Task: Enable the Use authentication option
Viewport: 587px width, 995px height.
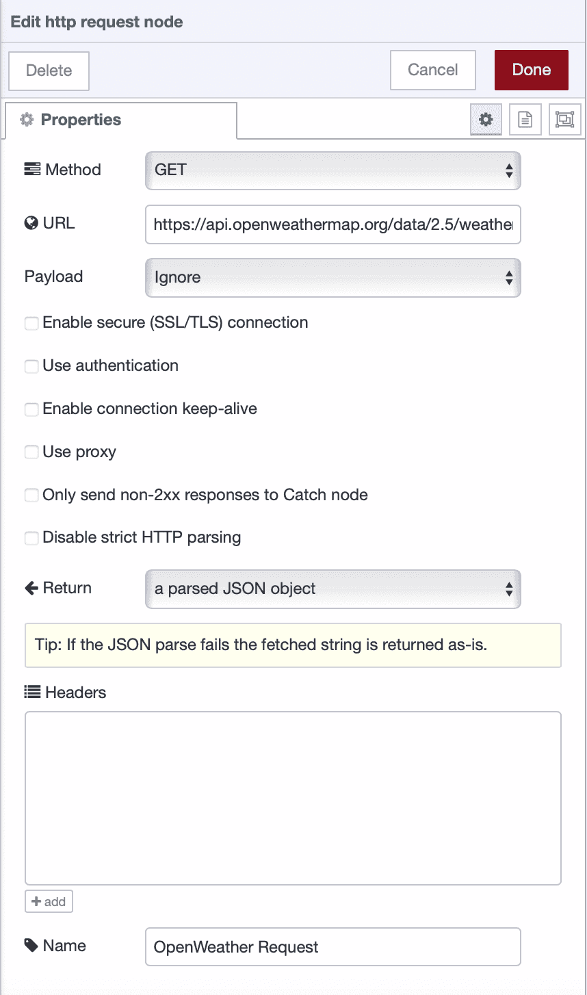Action: [31, 366]
